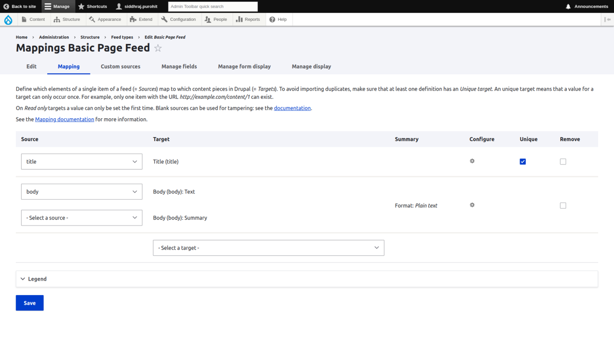Open the Extend modules page
This screenshot has width=614, height=343.
[142, 19]
